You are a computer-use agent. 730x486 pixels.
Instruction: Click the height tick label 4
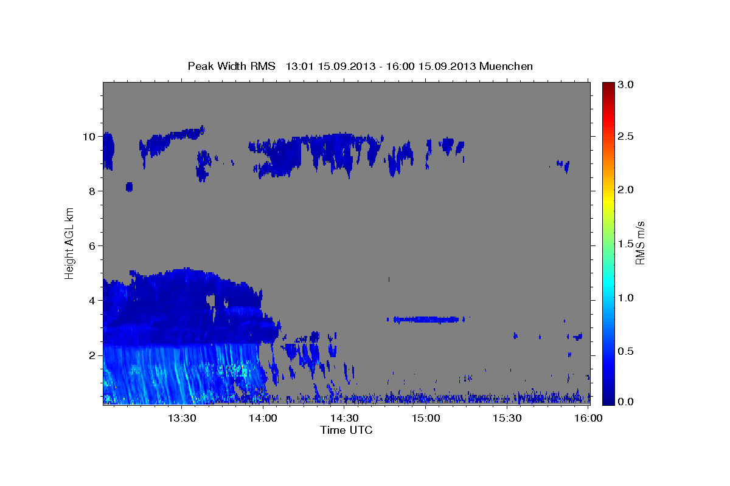tap(92, 301)
